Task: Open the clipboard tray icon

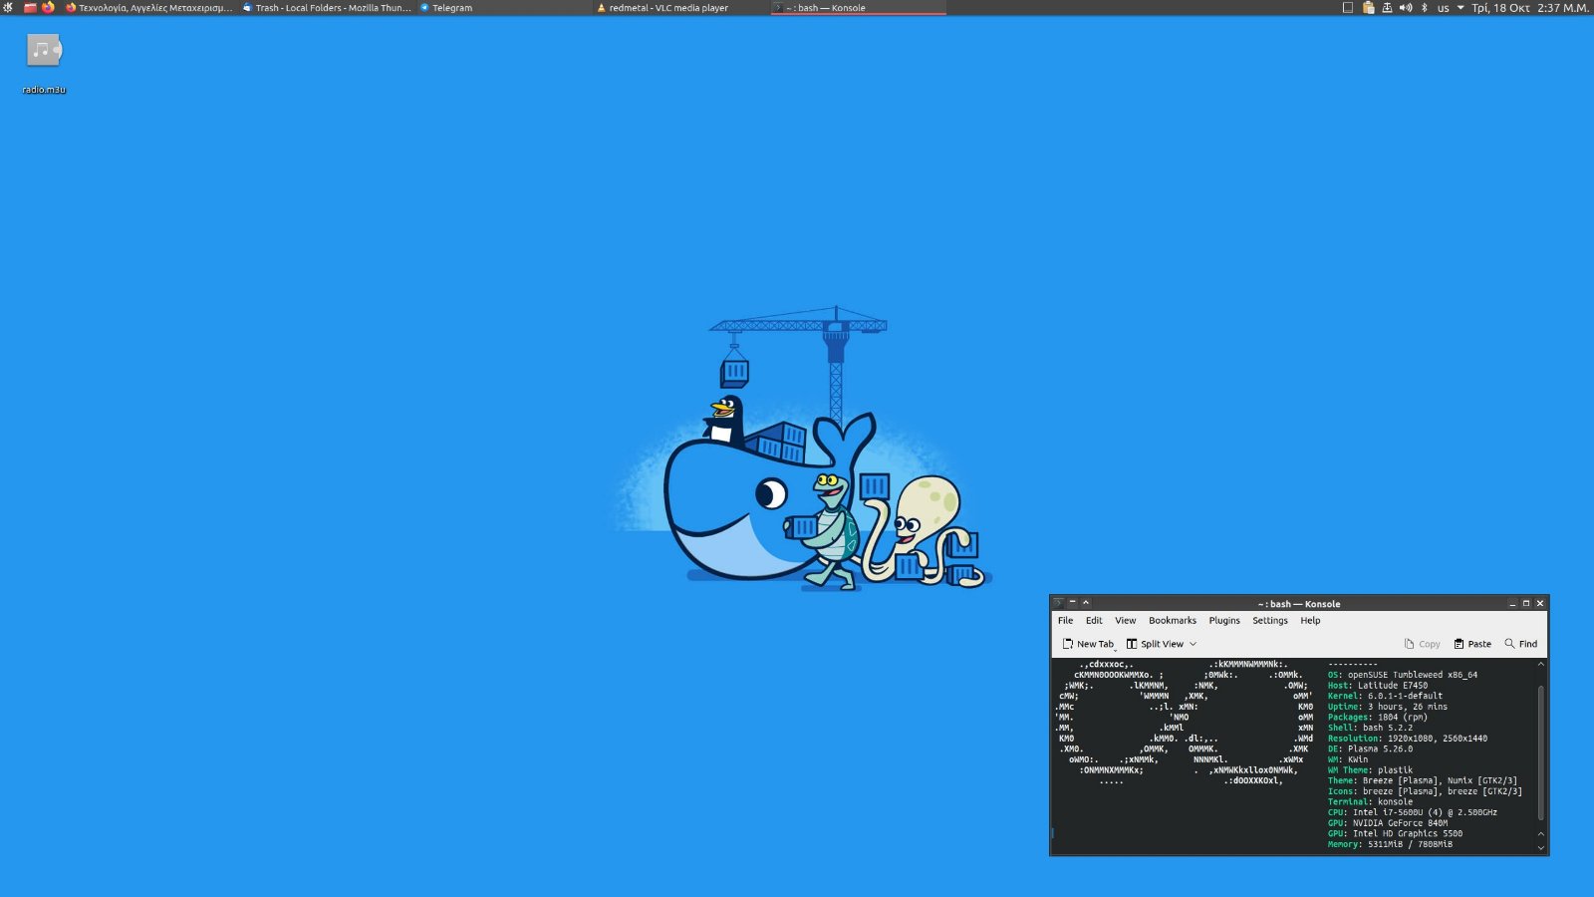Action: click(1368, 7)
